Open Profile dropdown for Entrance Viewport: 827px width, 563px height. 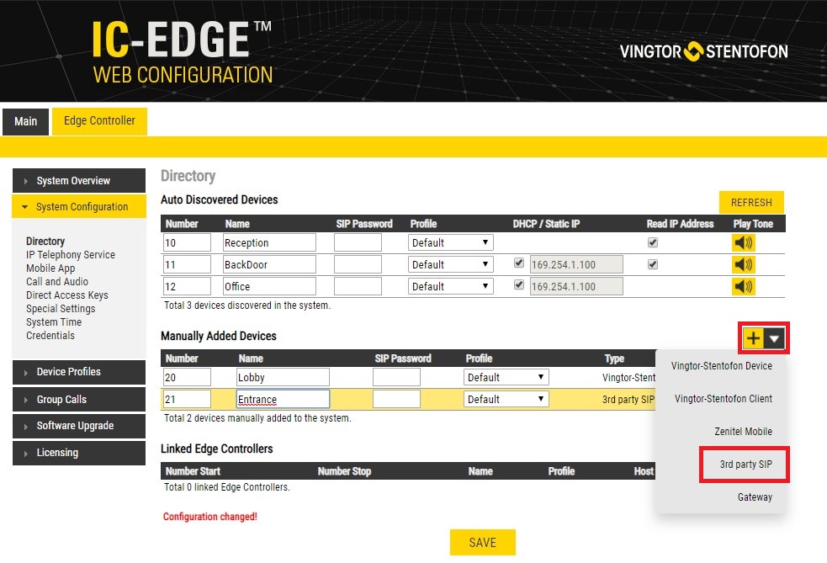pos(506,400)
